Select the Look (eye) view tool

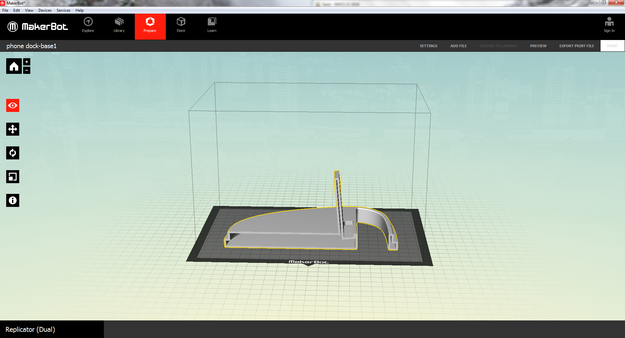[13, 105]
